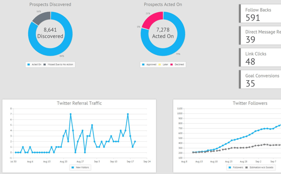Viewport: 281px width, 174px height.
Task: Click the 21% label on Prospects Acted On
Action: (148, 14)
